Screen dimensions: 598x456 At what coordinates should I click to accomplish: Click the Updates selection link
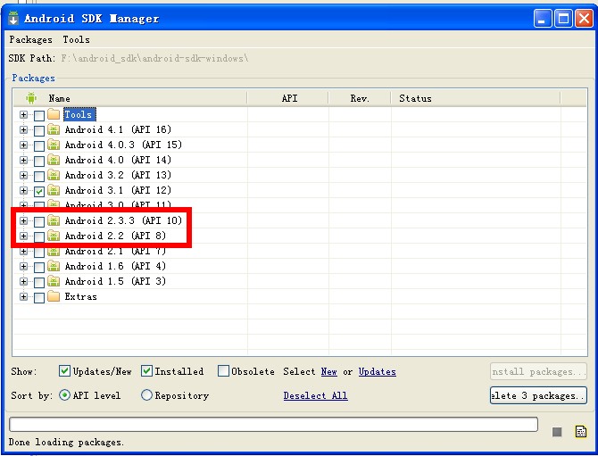(x=378, y=371)
